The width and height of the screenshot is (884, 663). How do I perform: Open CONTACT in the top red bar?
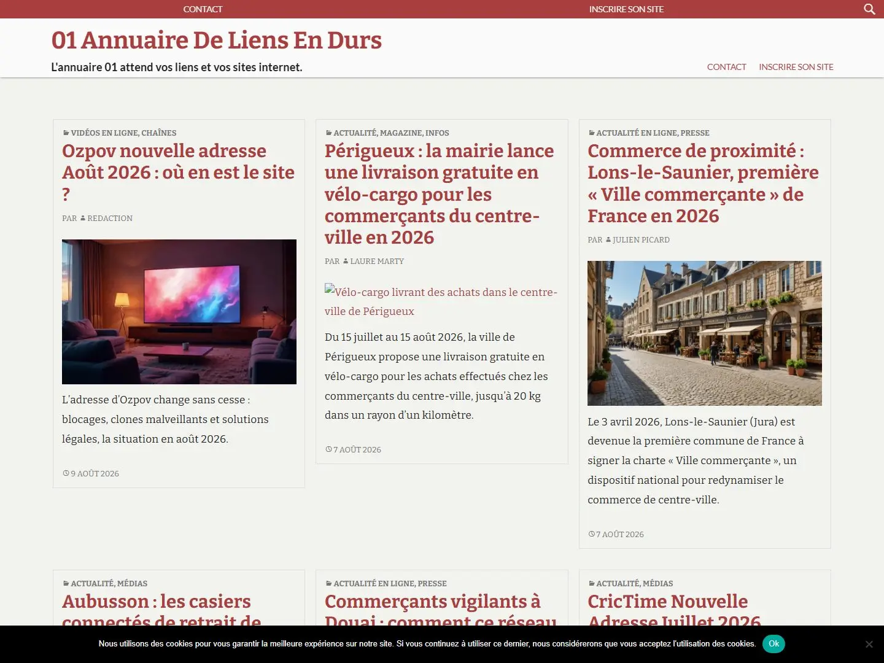click(203, 9)
